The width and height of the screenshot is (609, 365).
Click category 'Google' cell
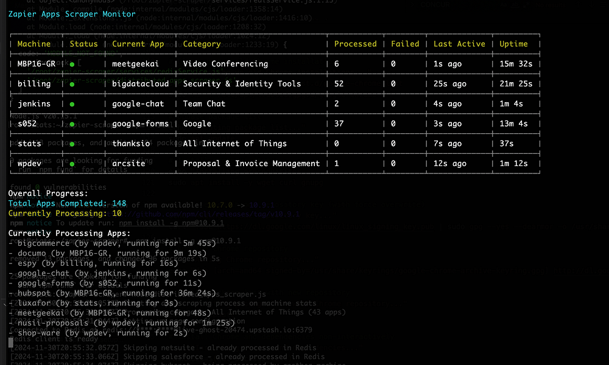(x=197, y=123)
